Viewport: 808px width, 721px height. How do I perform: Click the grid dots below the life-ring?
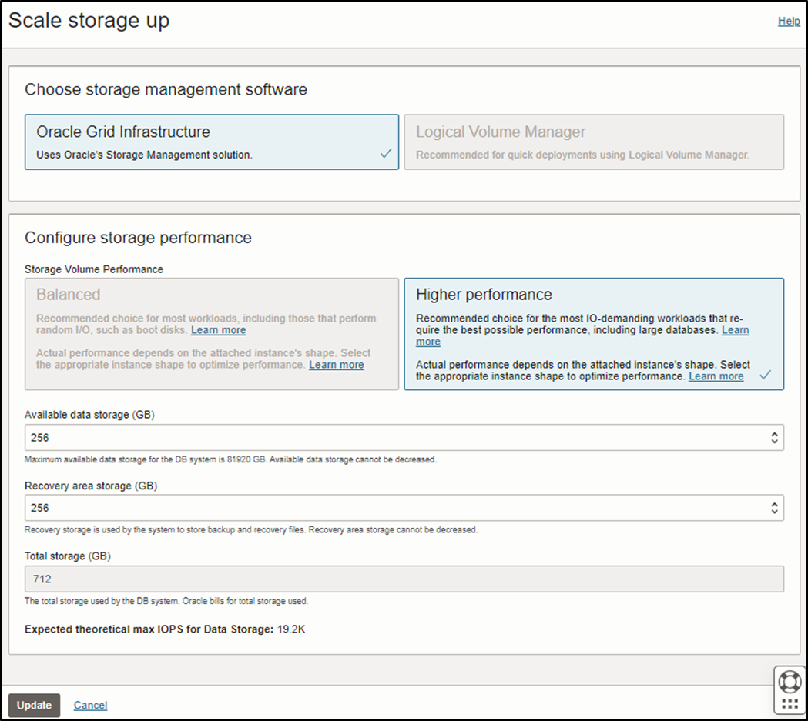(x=790, y=704)
